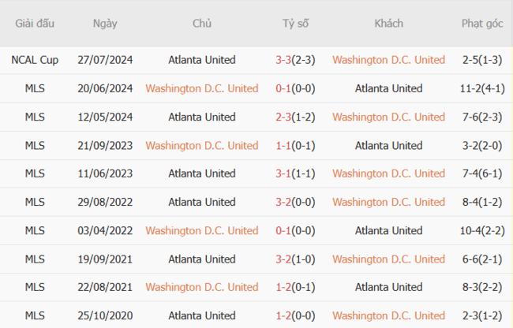The width and height of the screenshot is (513, 328).
Task: Click the 'Giải đấu' column header
Action: point(35,24)
